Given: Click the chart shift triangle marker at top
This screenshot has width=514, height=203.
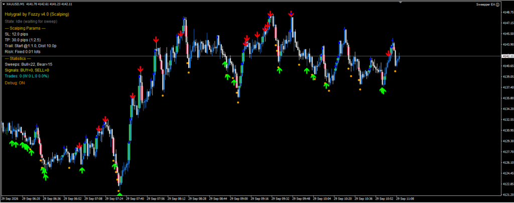Looking at the screenshot, I should point(400,2).
